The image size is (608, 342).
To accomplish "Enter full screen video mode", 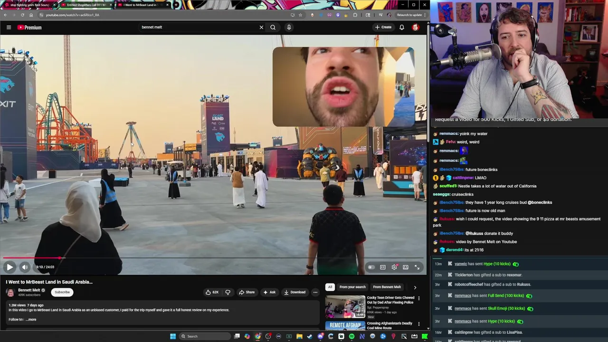I will (x=417, y=267).
